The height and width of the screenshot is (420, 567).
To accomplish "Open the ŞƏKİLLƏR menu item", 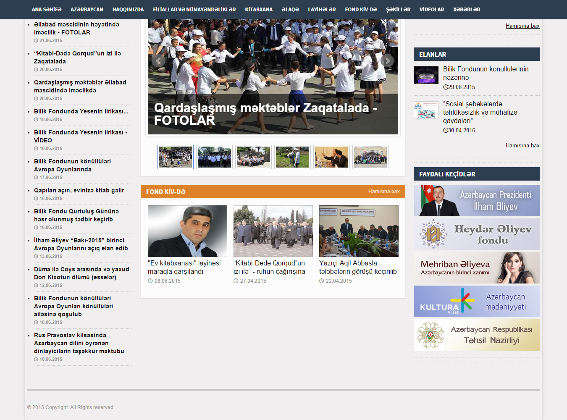I will click(x=398, y=10).
